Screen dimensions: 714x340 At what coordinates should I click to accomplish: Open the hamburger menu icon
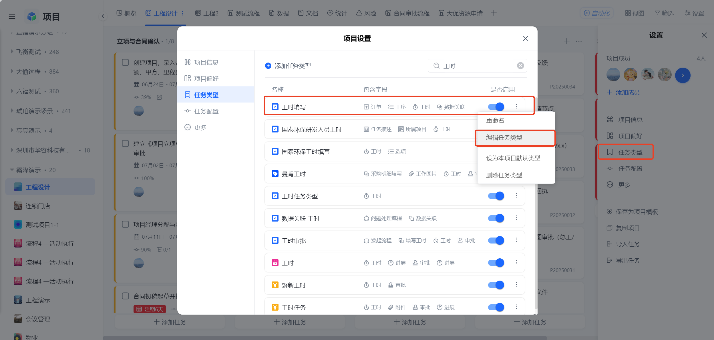click(x=12, y=17)
